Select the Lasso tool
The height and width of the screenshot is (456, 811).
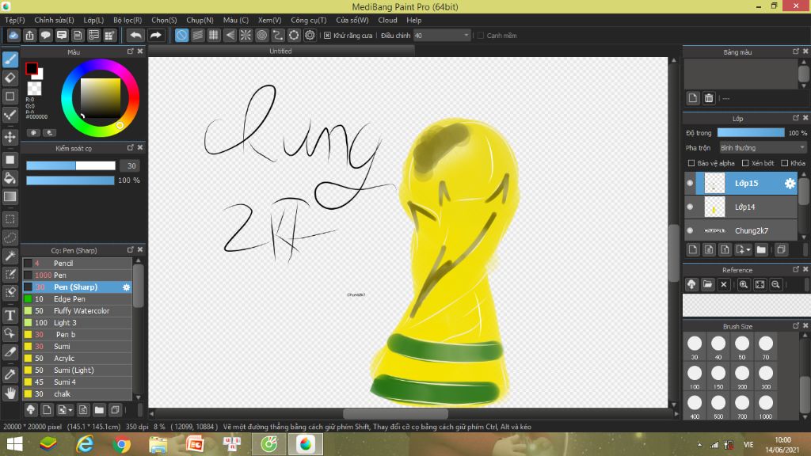[10, 237]
